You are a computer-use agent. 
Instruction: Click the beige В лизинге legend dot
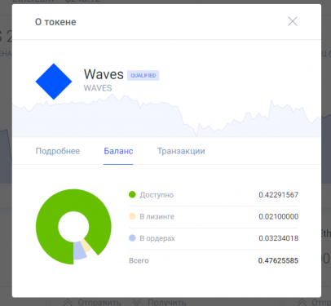pyautogui.click(x=132, y=216)
